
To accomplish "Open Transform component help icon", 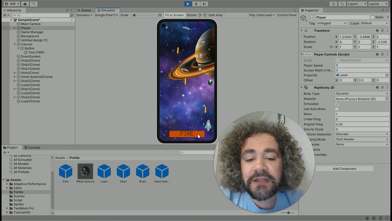I will [x=377, y=30].
